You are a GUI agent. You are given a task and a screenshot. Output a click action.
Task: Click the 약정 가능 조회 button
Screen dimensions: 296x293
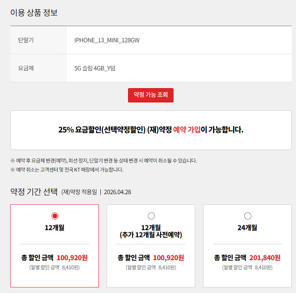click(151, 95)
